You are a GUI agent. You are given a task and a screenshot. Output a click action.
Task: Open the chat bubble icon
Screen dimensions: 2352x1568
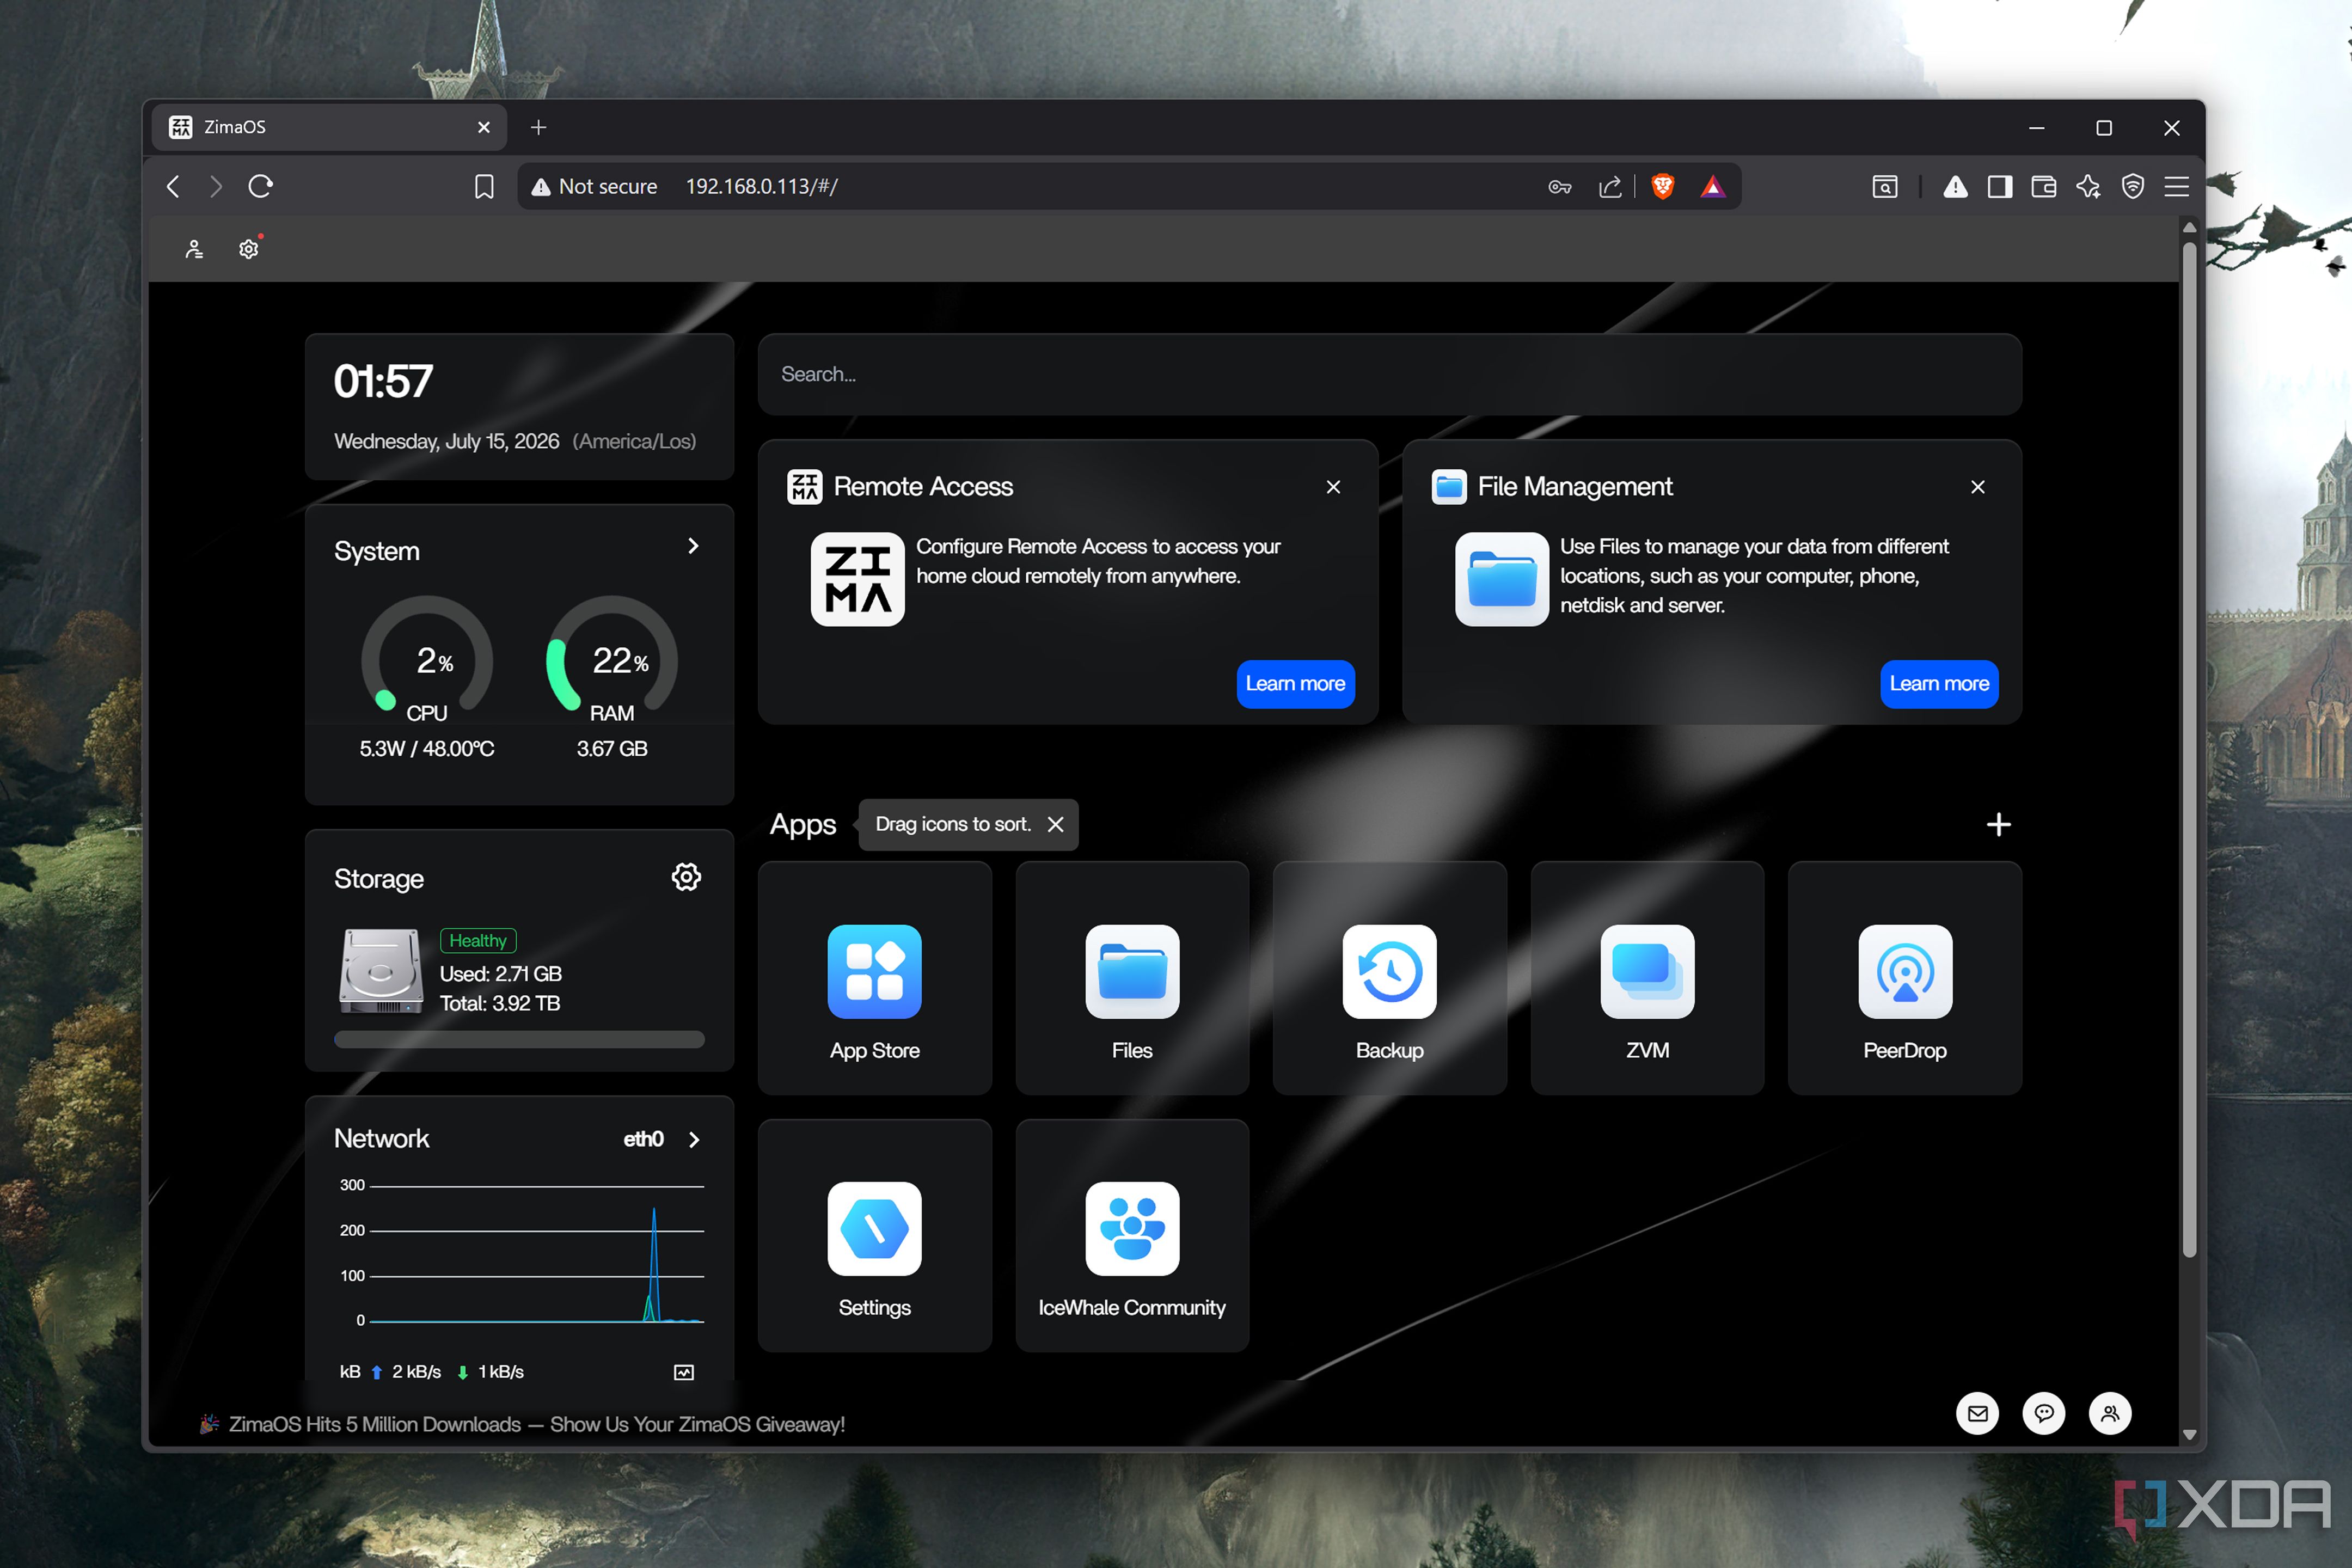(x=2043, y=1413)
